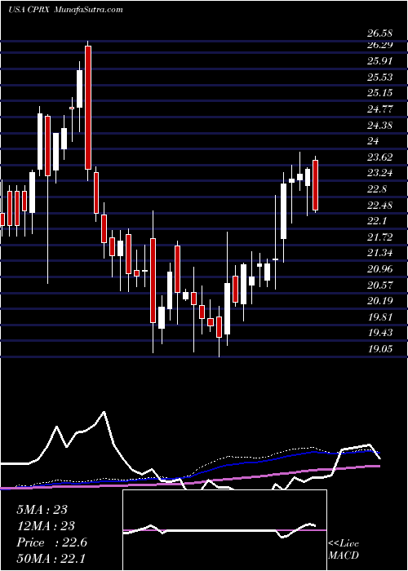Click the 19.05 price axis label
Screen dimensions: 408x571
pos(380,349)
